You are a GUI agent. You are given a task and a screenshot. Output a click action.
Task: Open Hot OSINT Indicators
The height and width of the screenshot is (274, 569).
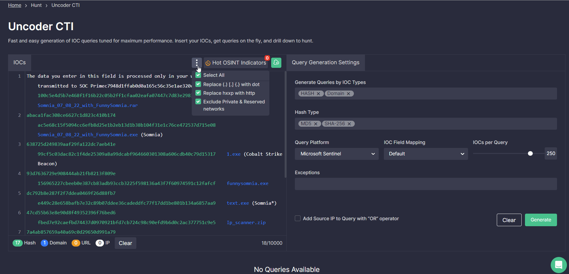coord(236,63)
